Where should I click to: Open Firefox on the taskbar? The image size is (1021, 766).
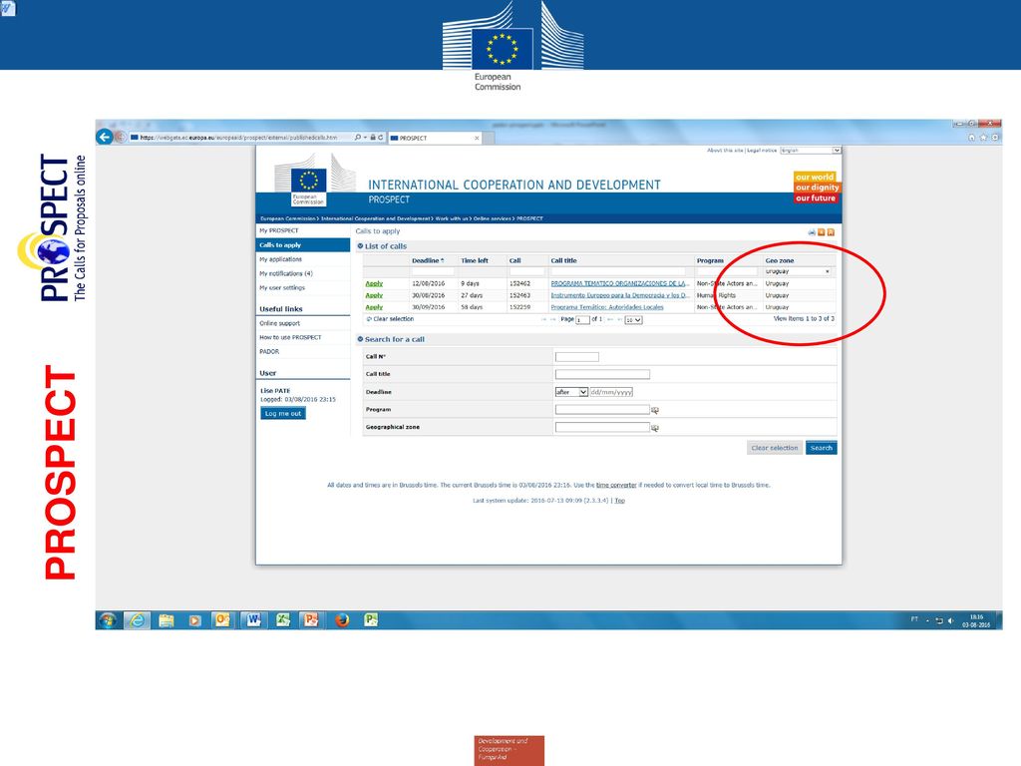click(x=342, y=620)
